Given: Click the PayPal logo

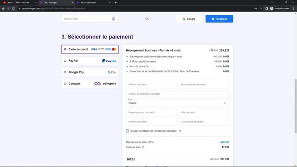Looking at the screenshot, I should pyautogui.click(x=109, y=61).
